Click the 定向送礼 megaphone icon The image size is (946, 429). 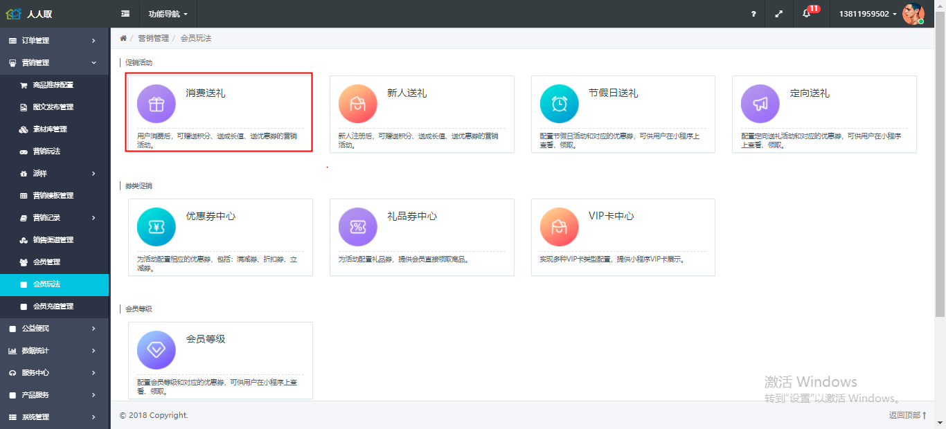coord(760,104)
